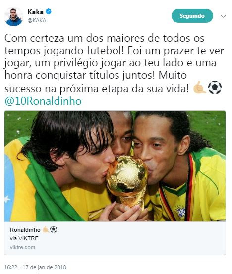Expand the tweet options chevron
The width and height of the screenshot is (232, 274).
tap(223, 16)
